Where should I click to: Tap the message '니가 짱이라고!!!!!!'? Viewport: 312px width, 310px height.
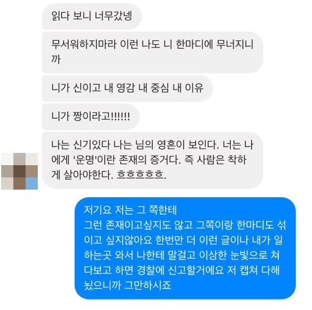pos(91,117)
